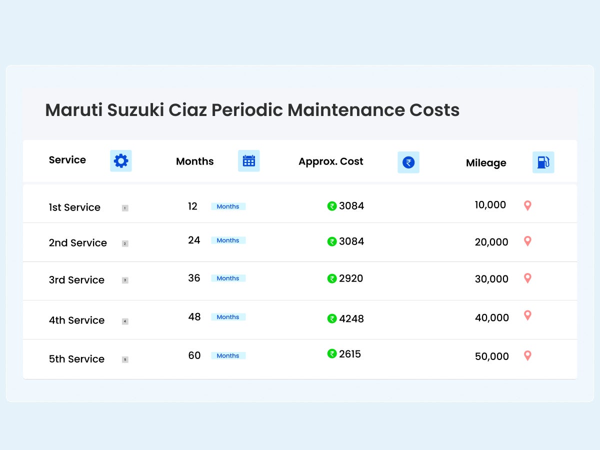Open the calendar icon next to Months
This screenshot has width=600, height=450.
[249, 161]
